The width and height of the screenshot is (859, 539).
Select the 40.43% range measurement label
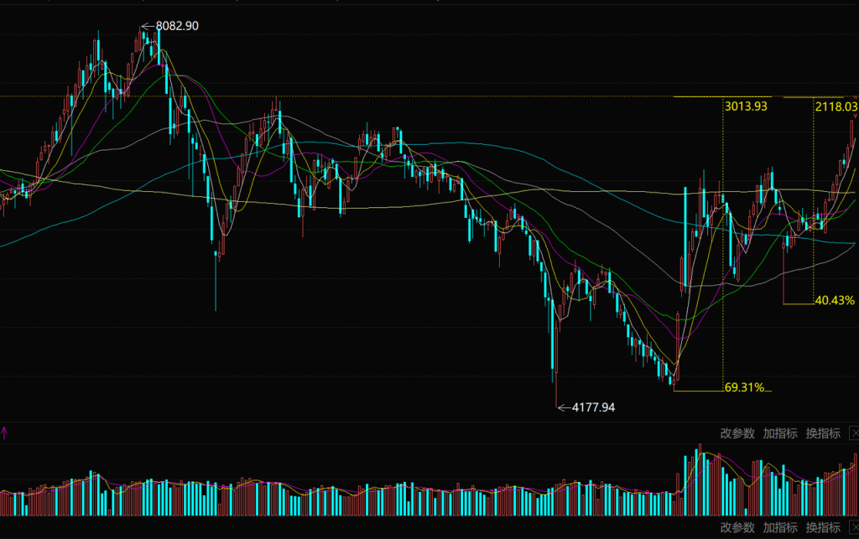[835, 299]
